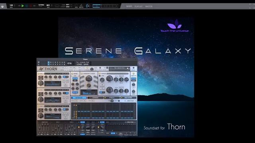Image resolution: width=255 pixels, height=143 pixels.
Task: Click the red record button
Action: coord(31,6)
